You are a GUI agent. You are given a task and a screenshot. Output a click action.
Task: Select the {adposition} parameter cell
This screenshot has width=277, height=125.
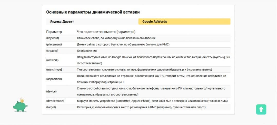54,79
